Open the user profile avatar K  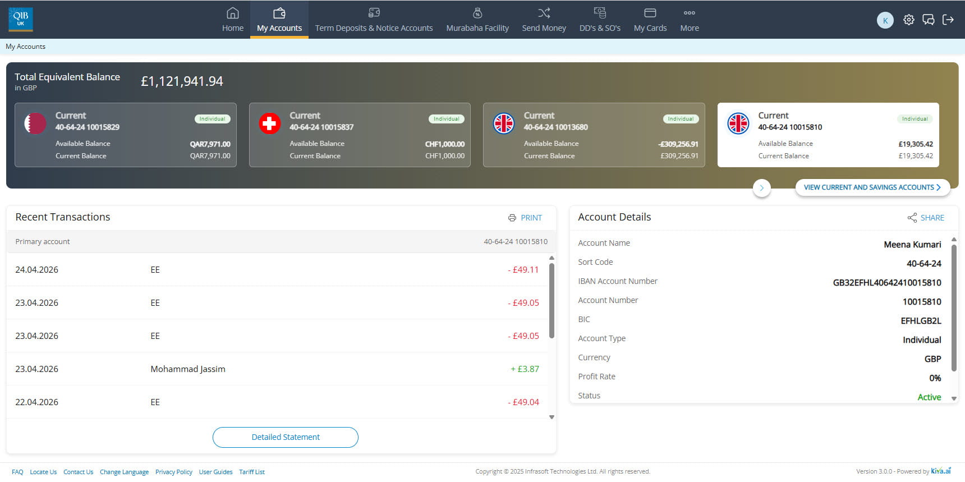coord(885,20)
